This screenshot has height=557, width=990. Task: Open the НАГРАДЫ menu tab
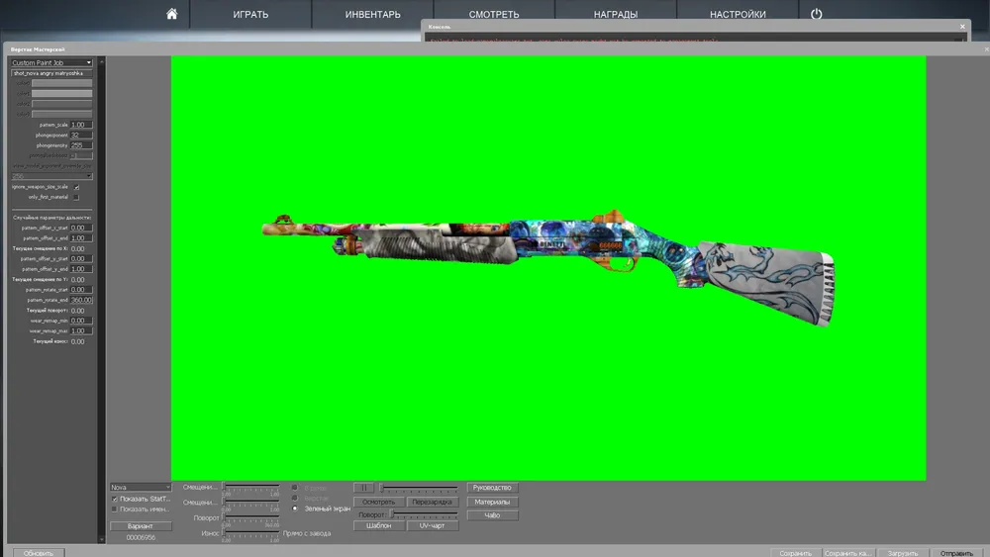tap(616, 15)
